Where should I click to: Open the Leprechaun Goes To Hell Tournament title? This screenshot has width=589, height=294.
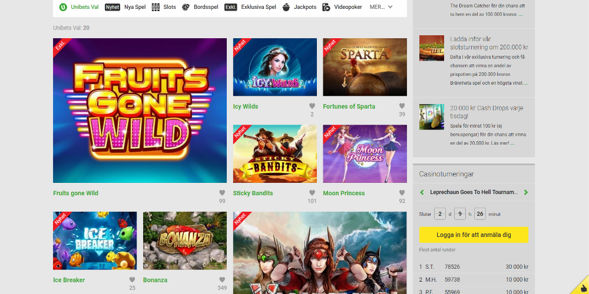pos(474,192)
